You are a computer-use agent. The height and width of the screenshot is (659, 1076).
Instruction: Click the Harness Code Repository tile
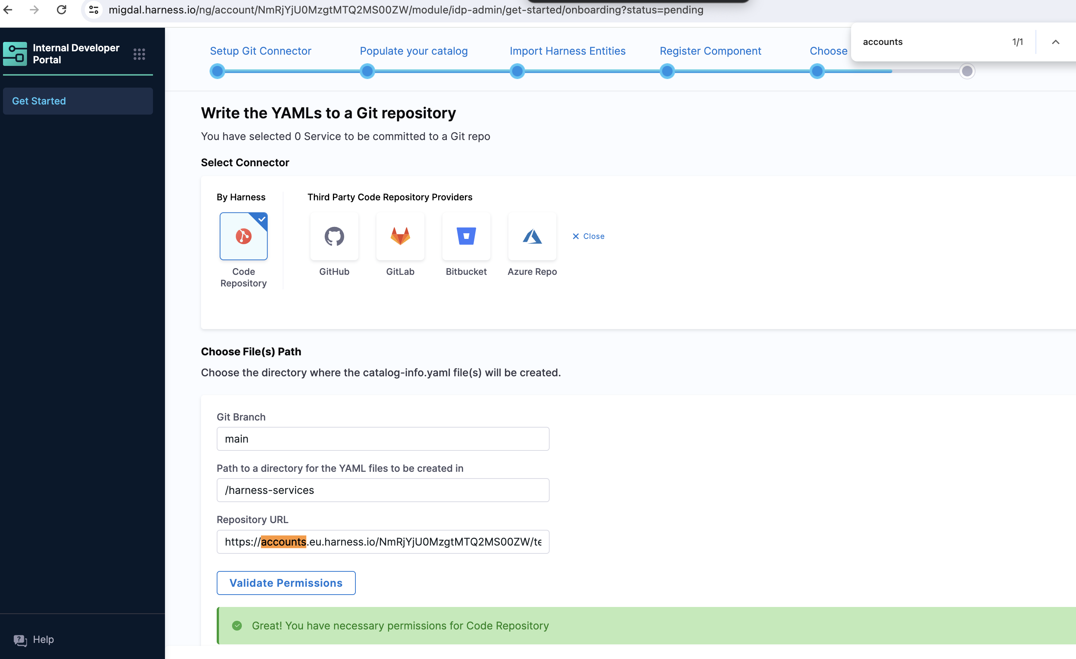243,236
